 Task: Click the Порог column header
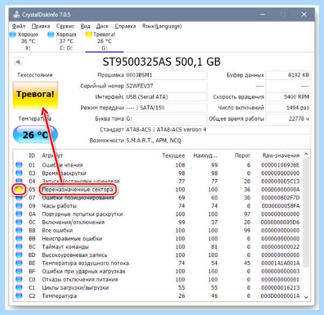(242, 155)
